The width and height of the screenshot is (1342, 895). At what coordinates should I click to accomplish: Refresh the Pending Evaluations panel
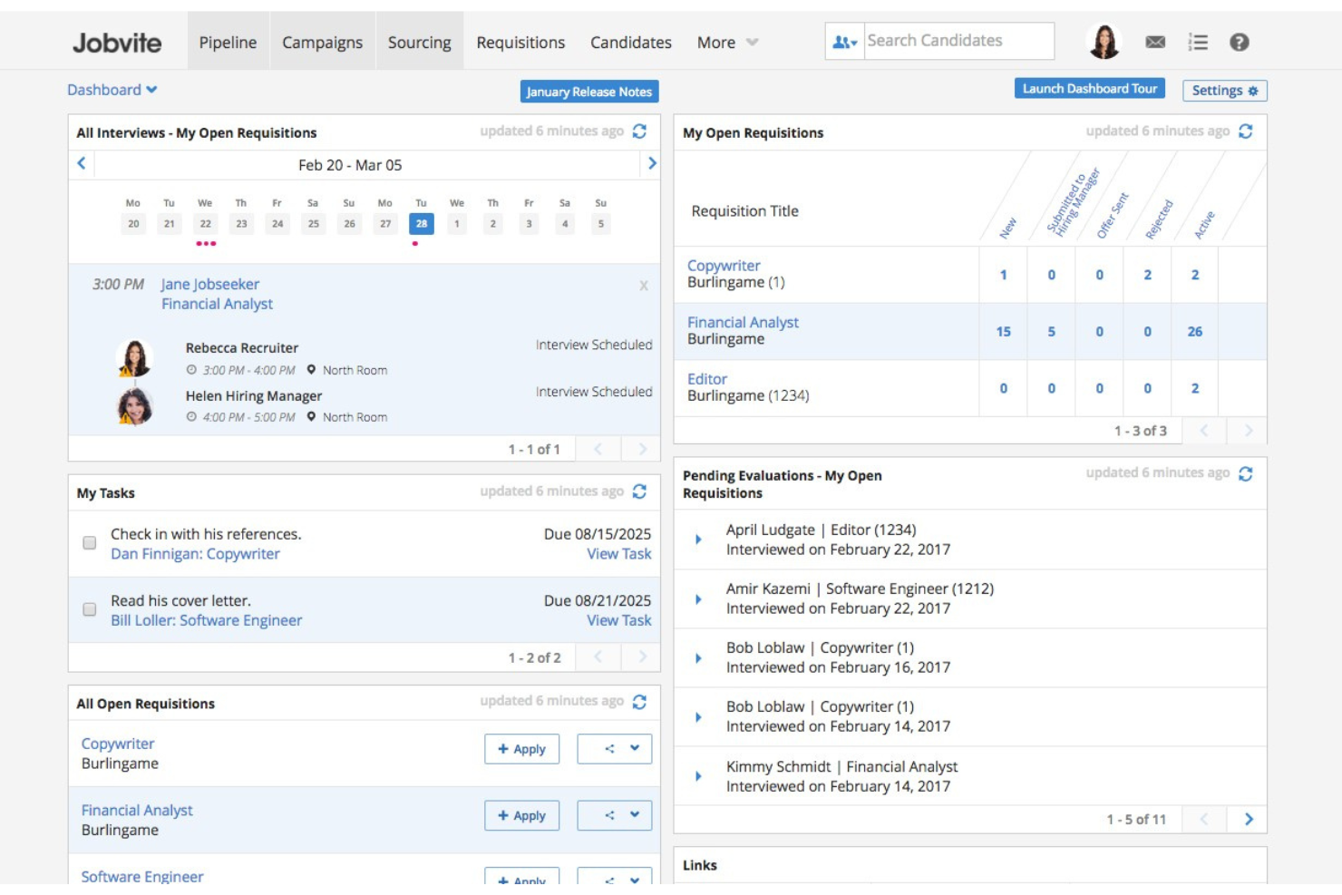pos(1245,473)
